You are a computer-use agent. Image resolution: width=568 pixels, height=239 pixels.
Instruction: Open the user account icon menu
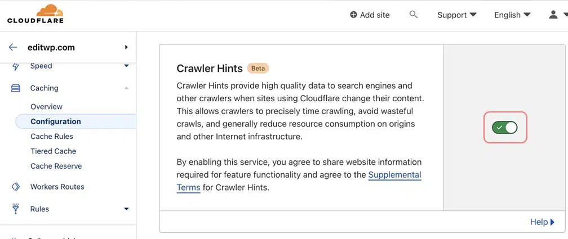pos(553,15)
